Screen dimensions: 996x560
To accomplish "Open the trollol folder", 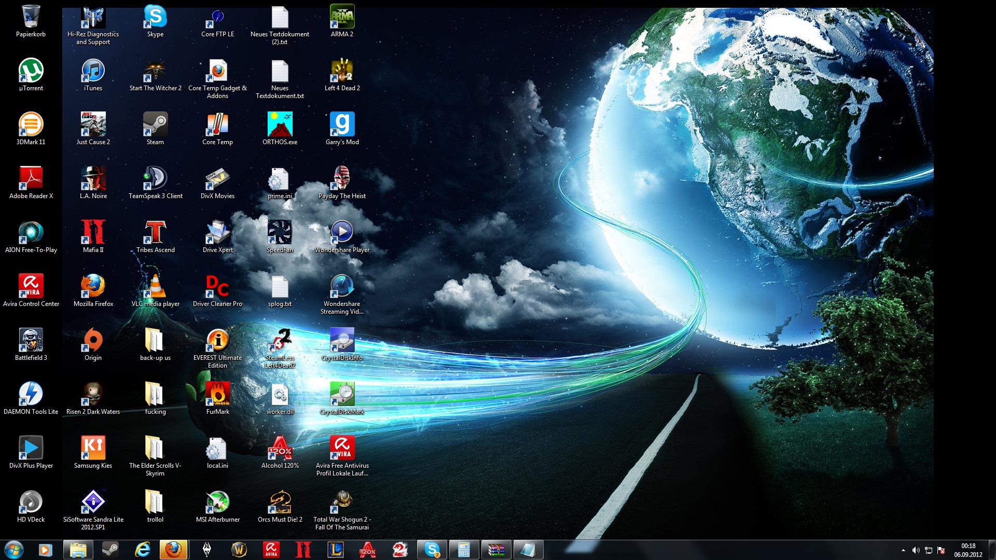I will pyautogui.click(x=155, y=506).
